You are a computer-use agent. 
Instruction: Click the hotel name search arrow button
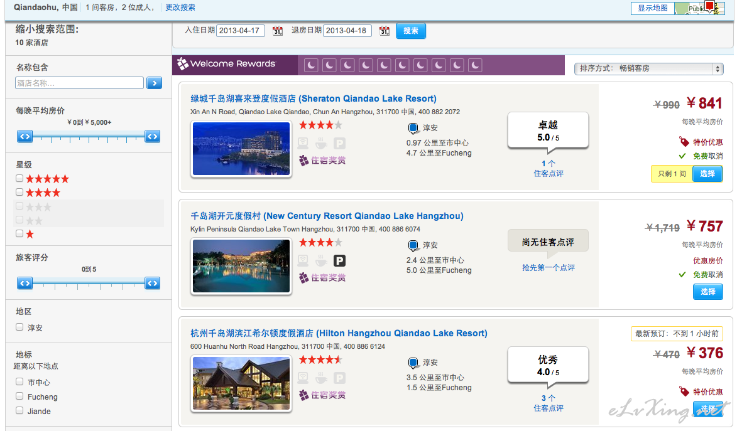[x=154, y=83]
